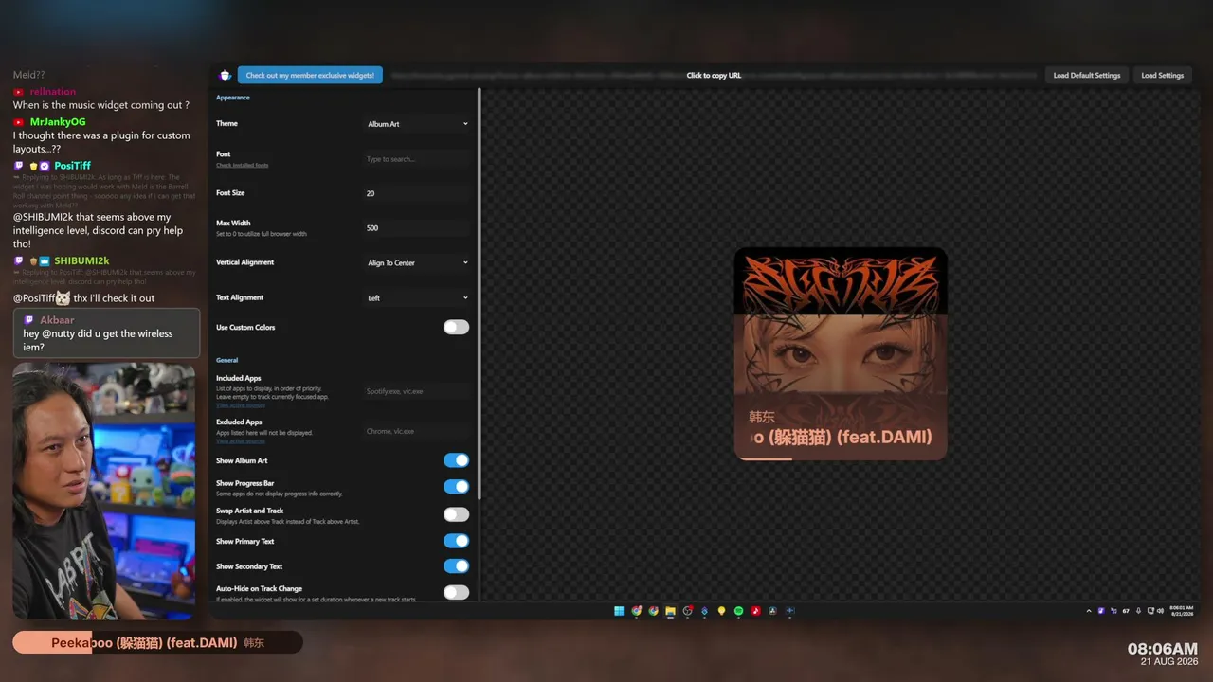Open the Check installed fonts link
Image resolution: width=1213 pixels, height=682 pixels.
(242, 166)
